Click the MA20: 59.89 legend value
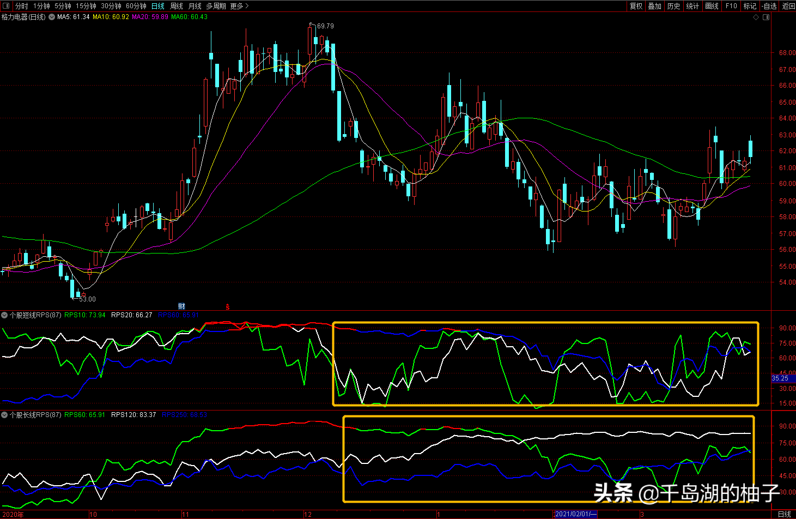Image resolution: width=796 pixels, height=519 pixels. (x=150, y=17)
